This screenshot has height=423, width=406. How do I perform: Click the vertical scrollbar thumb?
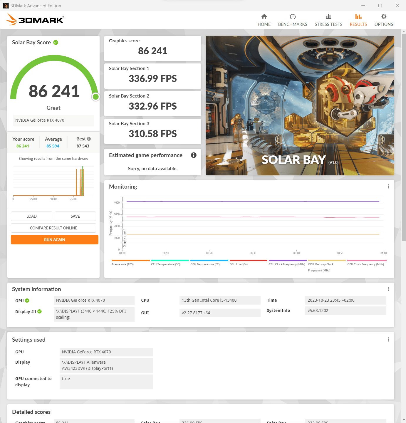coord(404,138)
